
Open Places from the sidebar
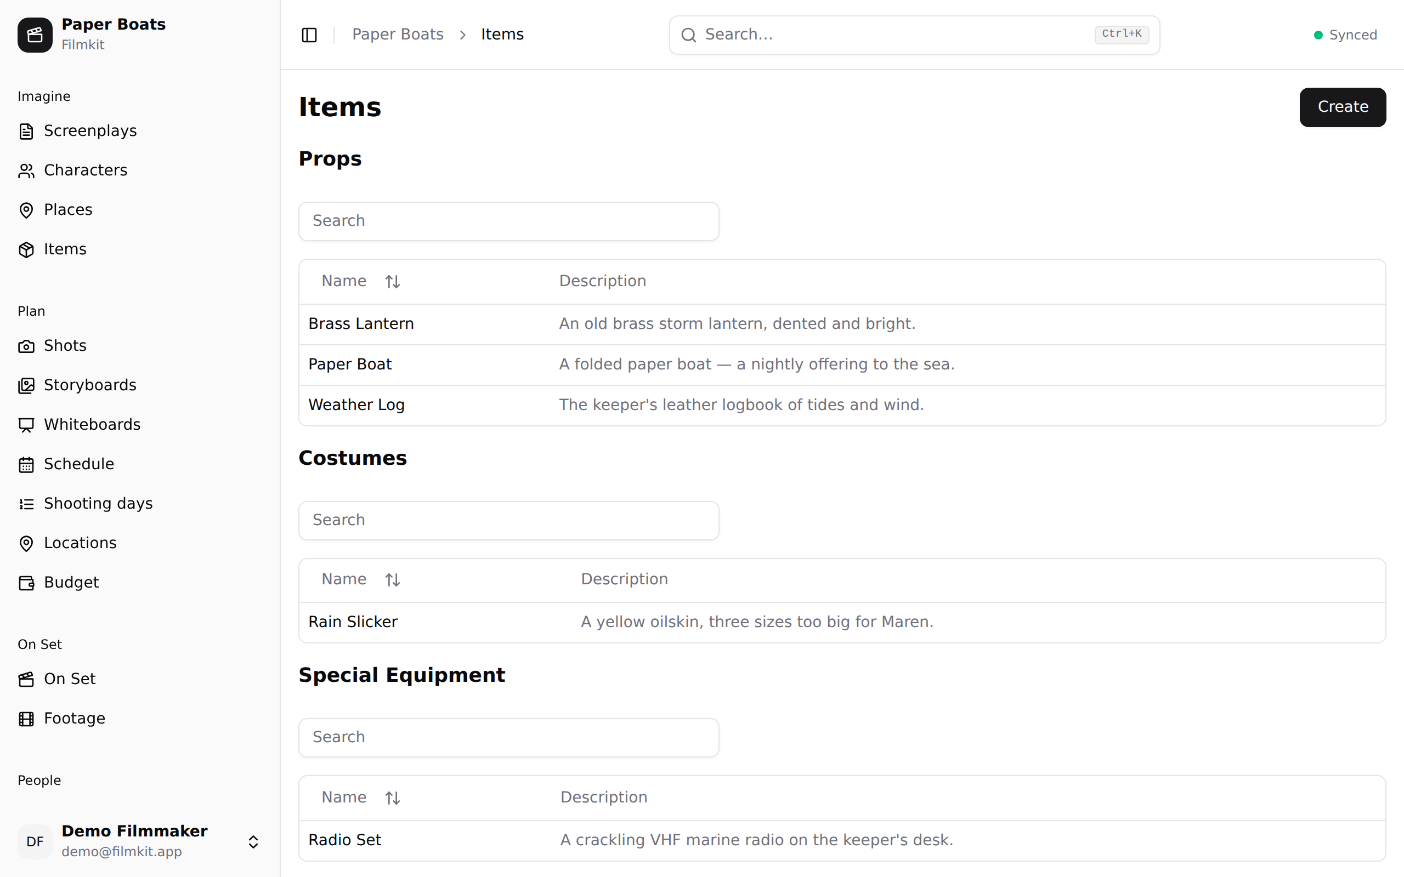(x=140, y=210)
